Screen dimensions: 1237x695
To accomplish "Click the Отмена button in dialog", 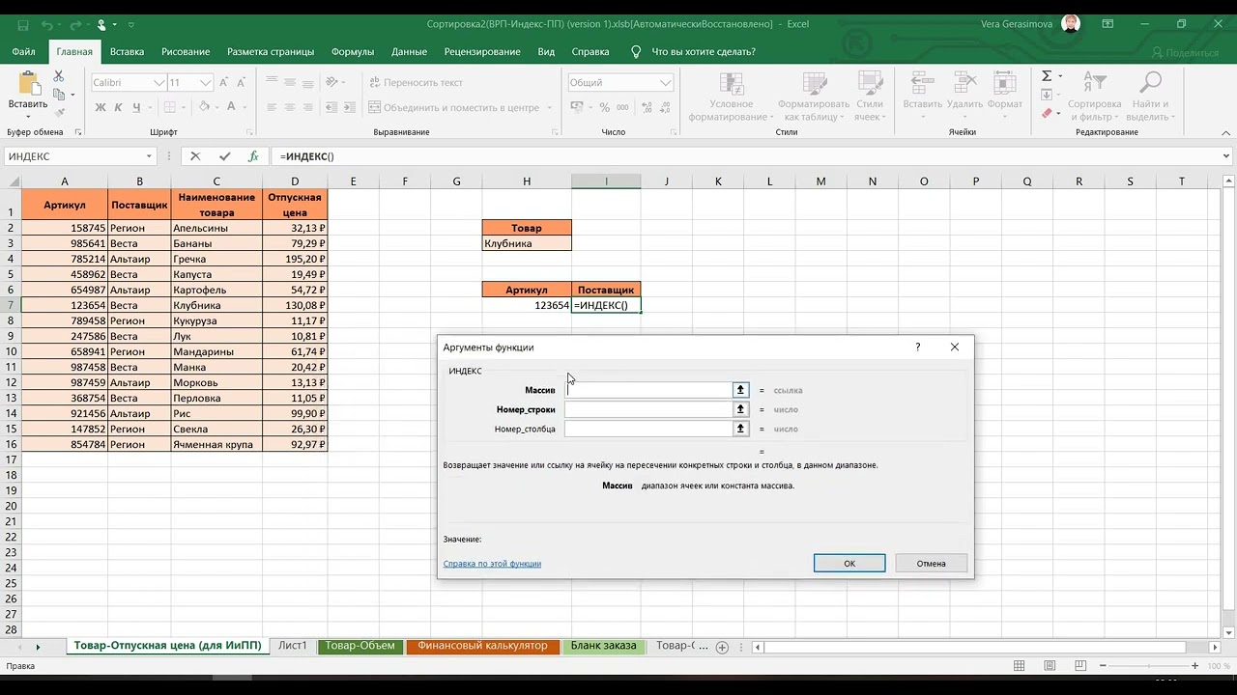I will point(932,563).
